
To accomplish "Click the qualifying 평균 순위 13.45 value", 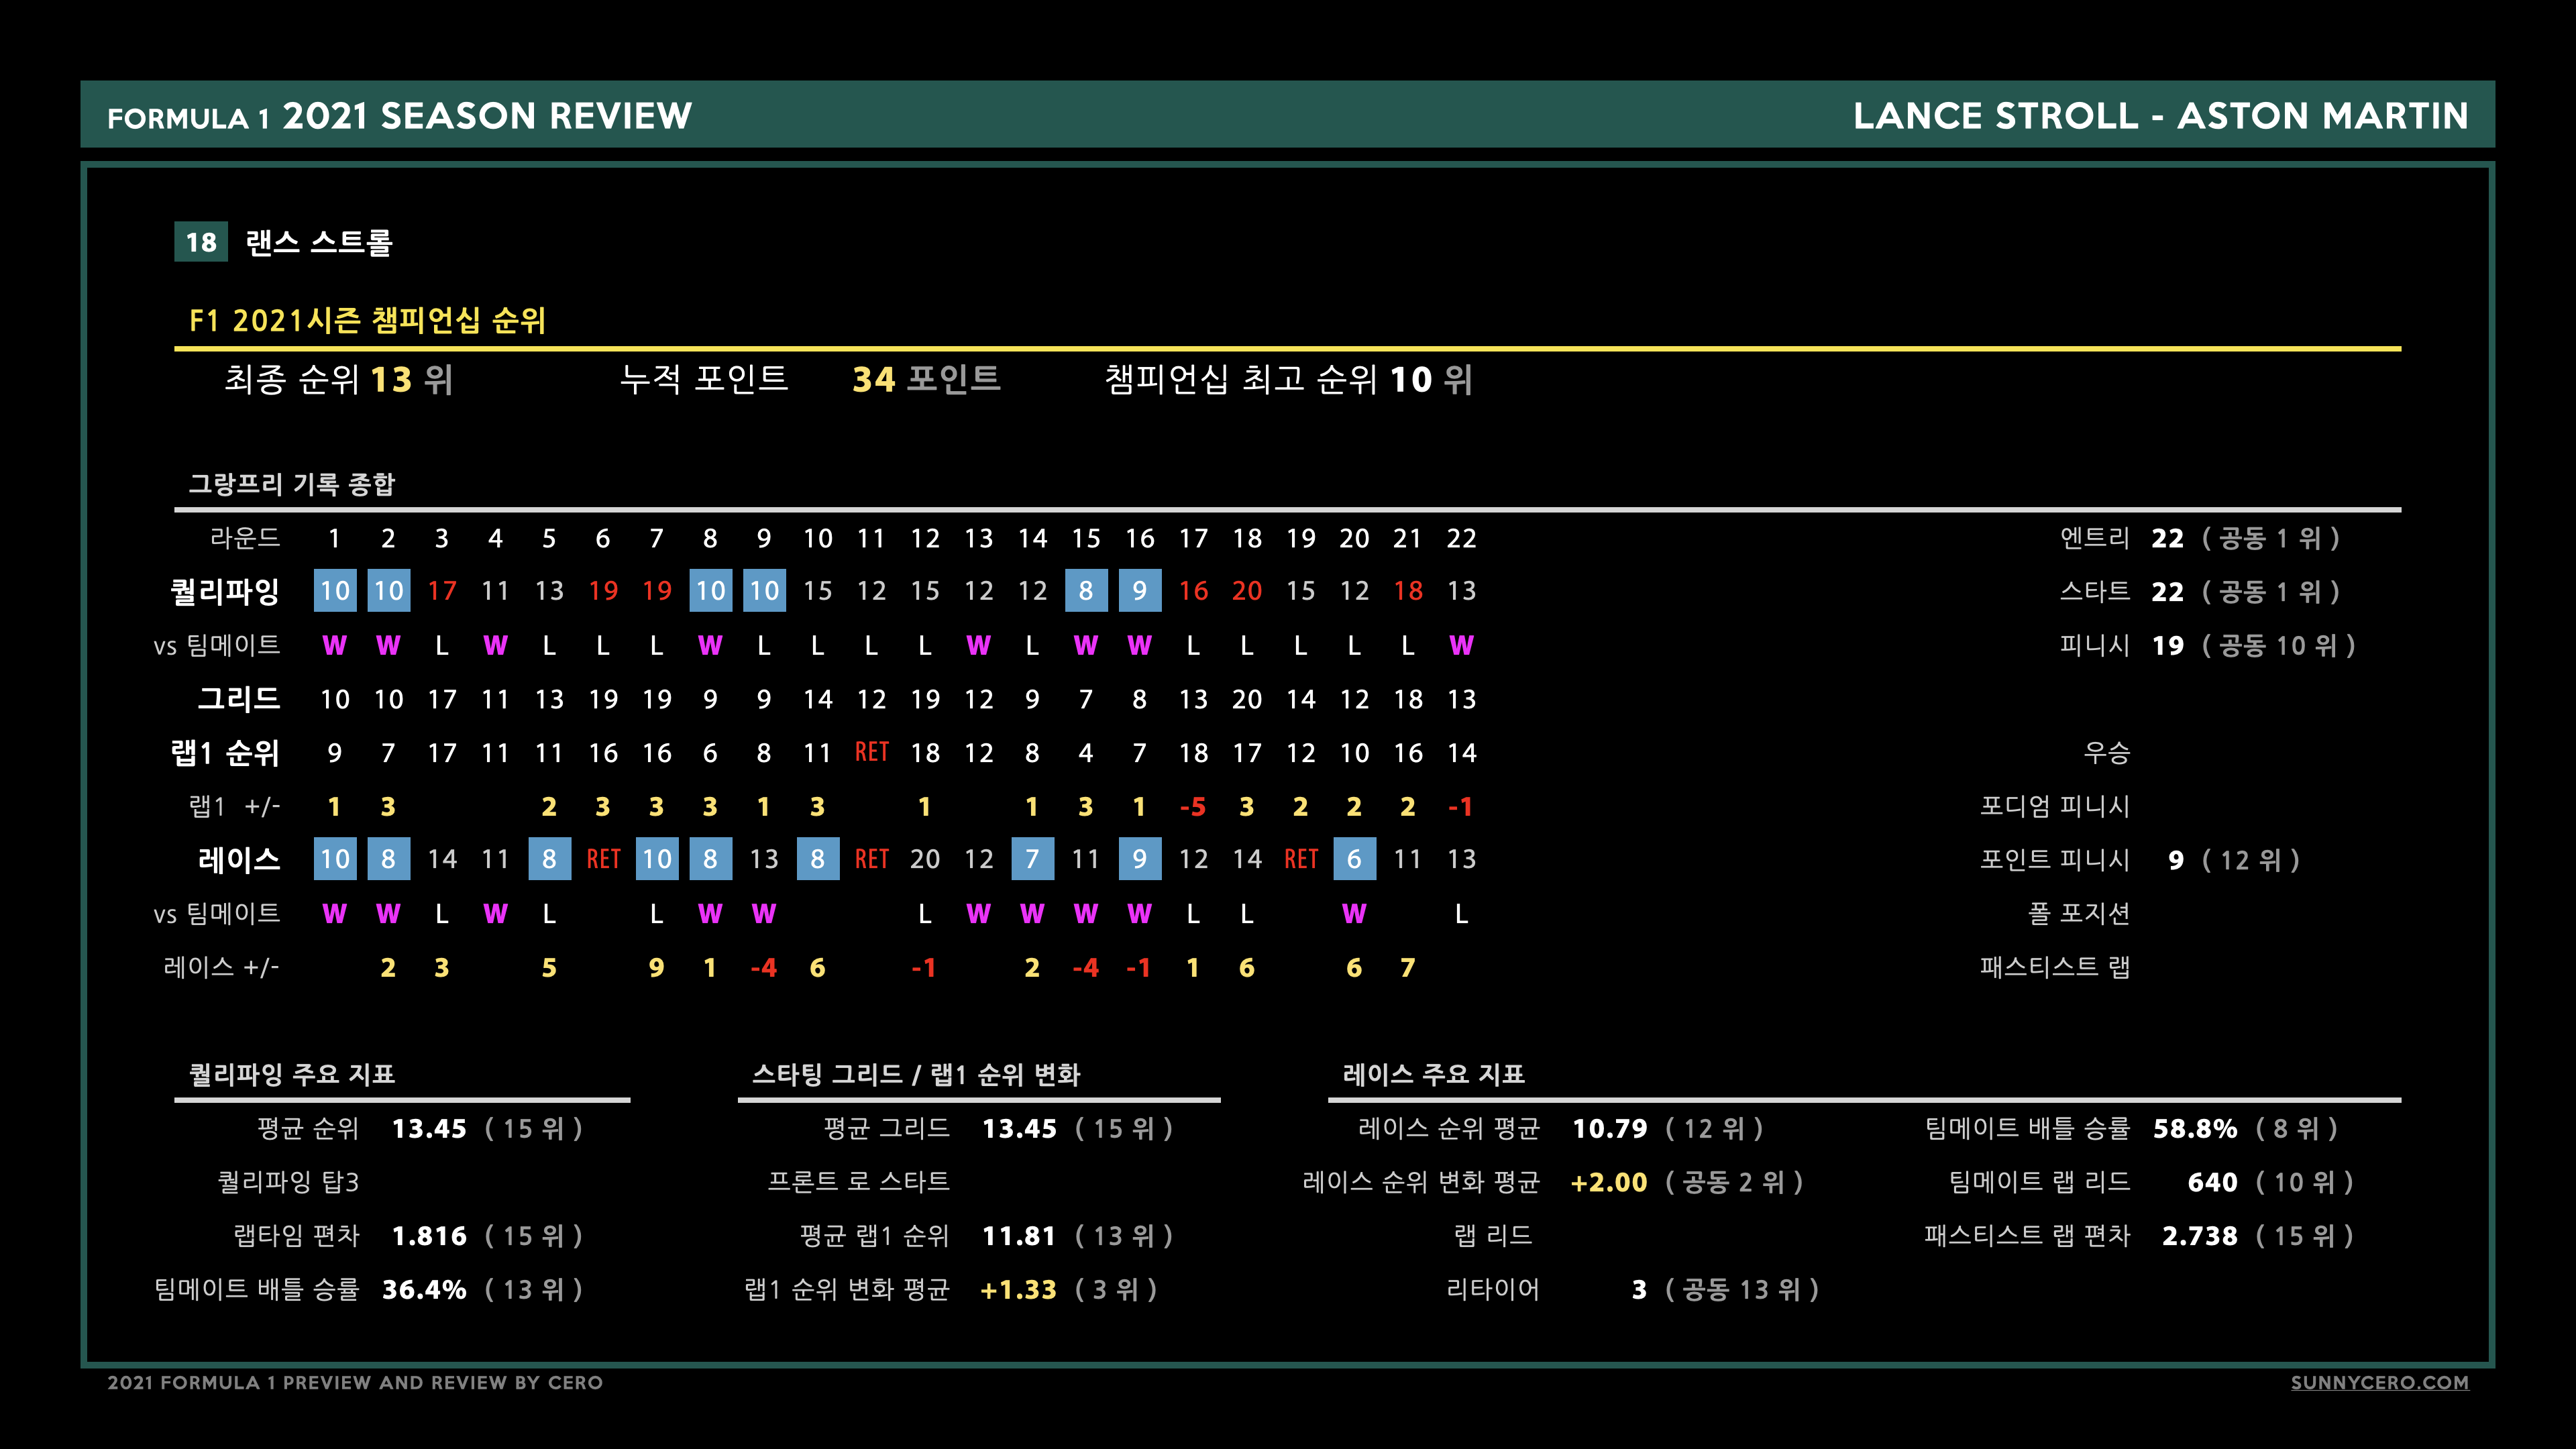I will (x=429, y=1128).
